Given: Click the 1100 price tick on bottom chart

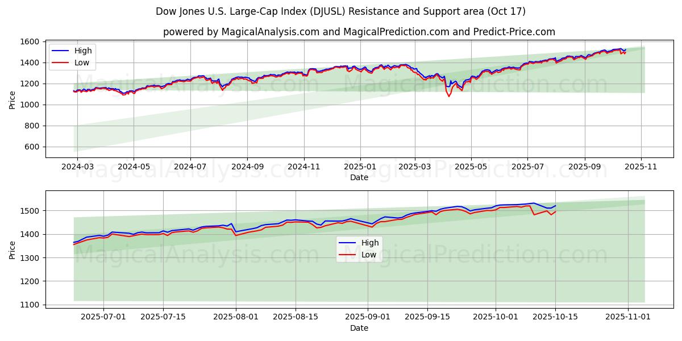Looking at the screenshot, I should pos(30,305).
